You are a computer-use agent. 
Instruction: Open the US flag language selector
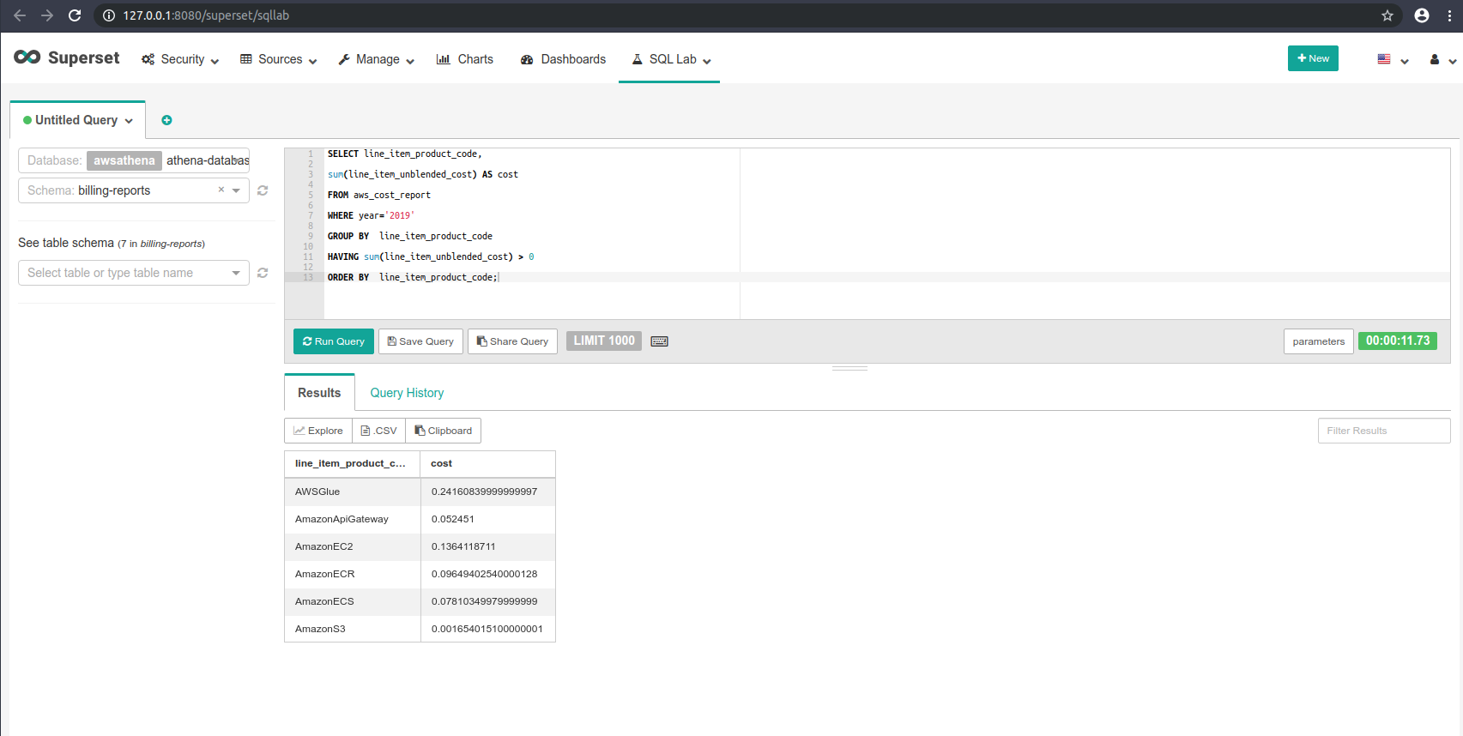click(x=1393, y=59)
